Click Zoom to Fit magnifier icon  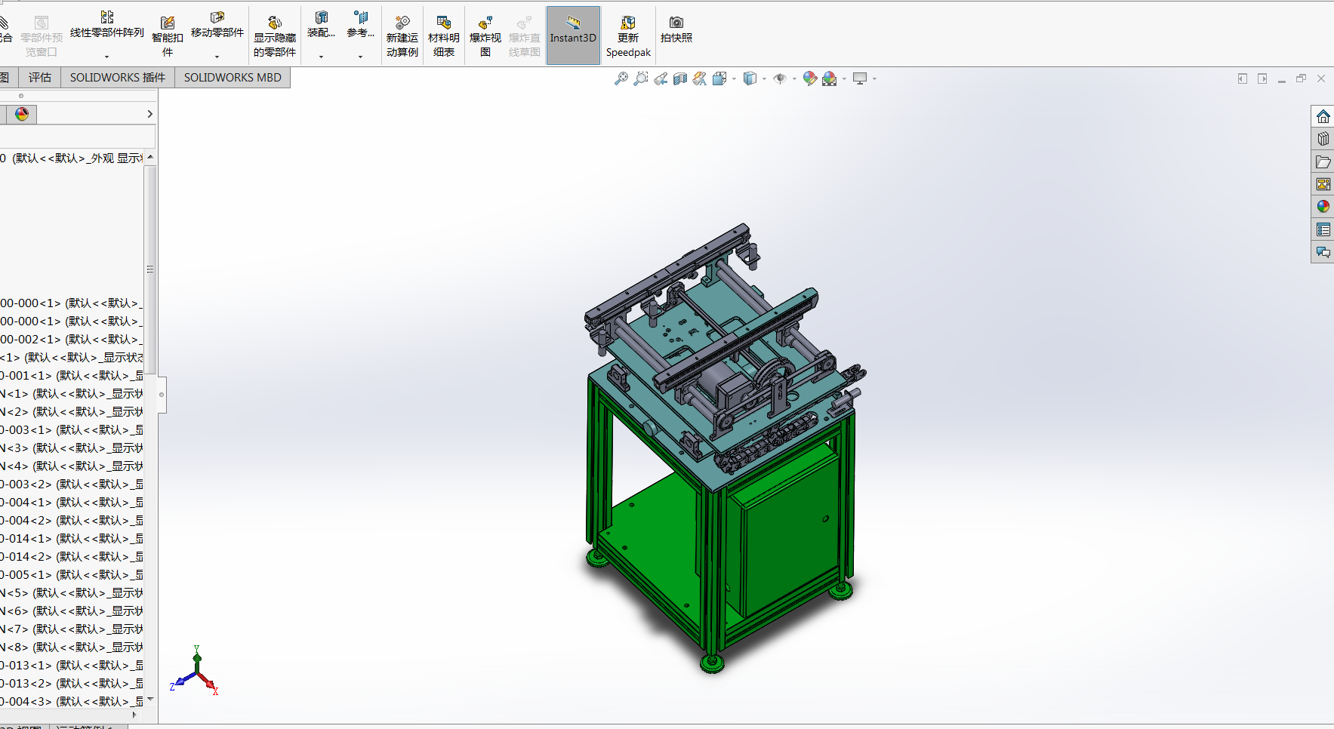coord(621,78)
